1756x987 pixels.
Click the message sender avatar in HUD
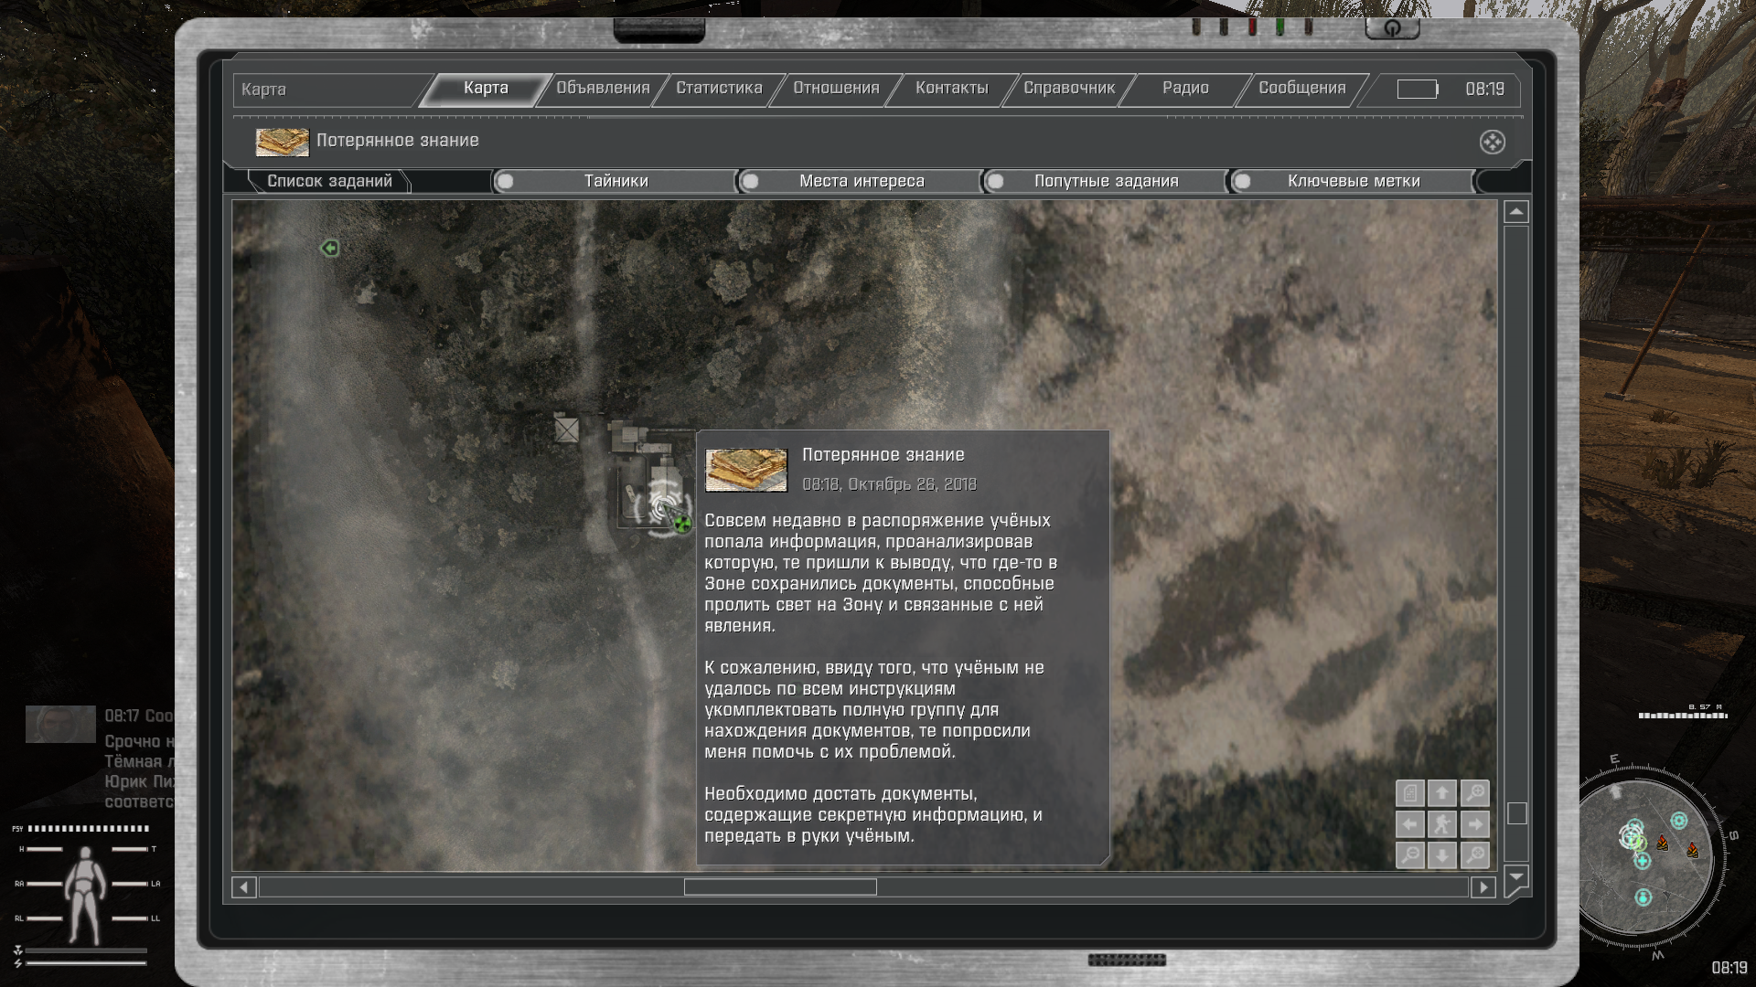(60, 724)
